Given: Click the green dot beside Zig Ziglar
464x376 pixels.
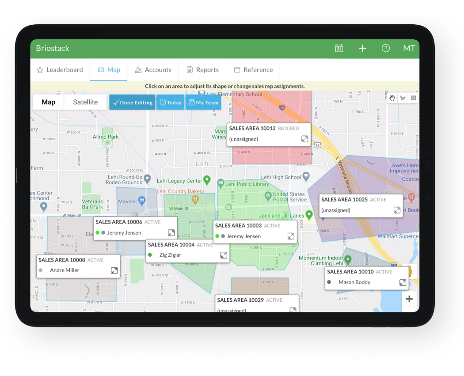Looking at the screenshot, I should coord(150,255).
